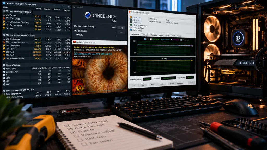Click the flame icon beside CPU CCD1 (Tdie)
The image size is (267, 150).
click(4, 18)
